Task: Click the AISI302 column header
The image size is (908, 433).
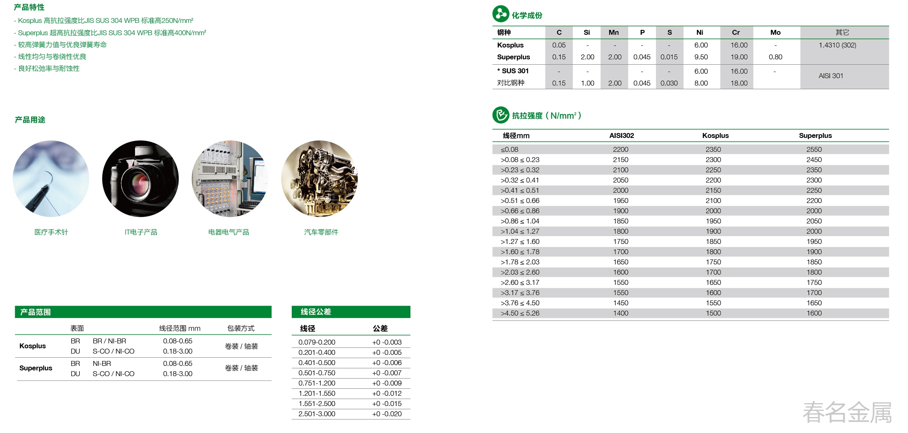Action: coord(621,135)
